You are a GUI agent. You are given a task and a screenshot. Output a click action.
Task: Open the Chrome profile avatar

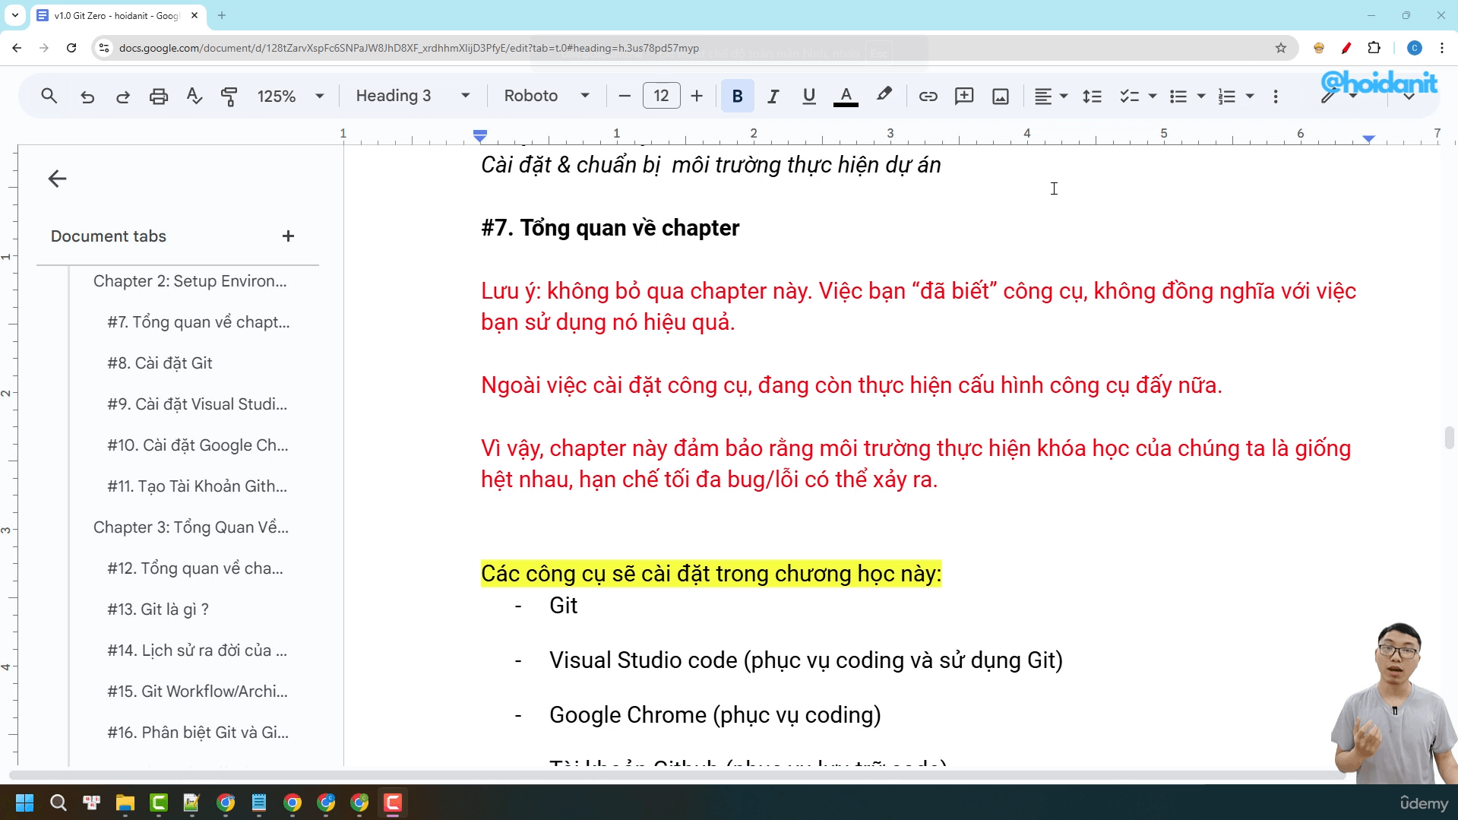[x=1415, y=48]
